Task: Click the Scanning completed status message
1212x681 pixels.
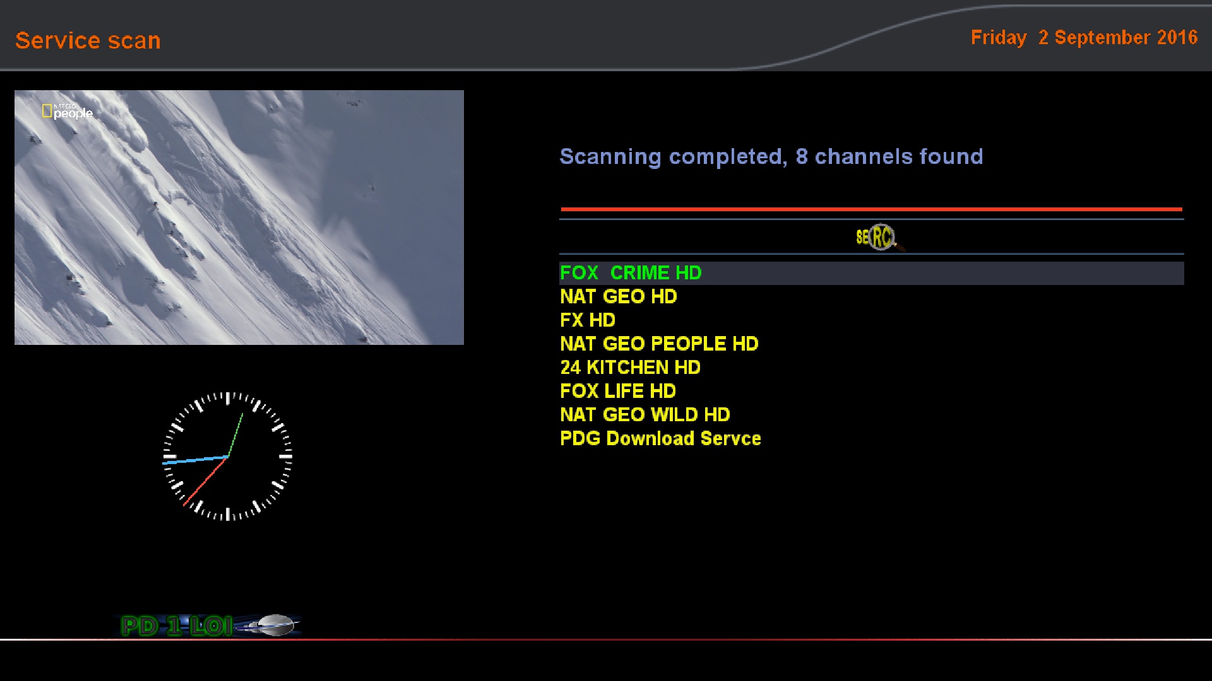Action: 771,156
